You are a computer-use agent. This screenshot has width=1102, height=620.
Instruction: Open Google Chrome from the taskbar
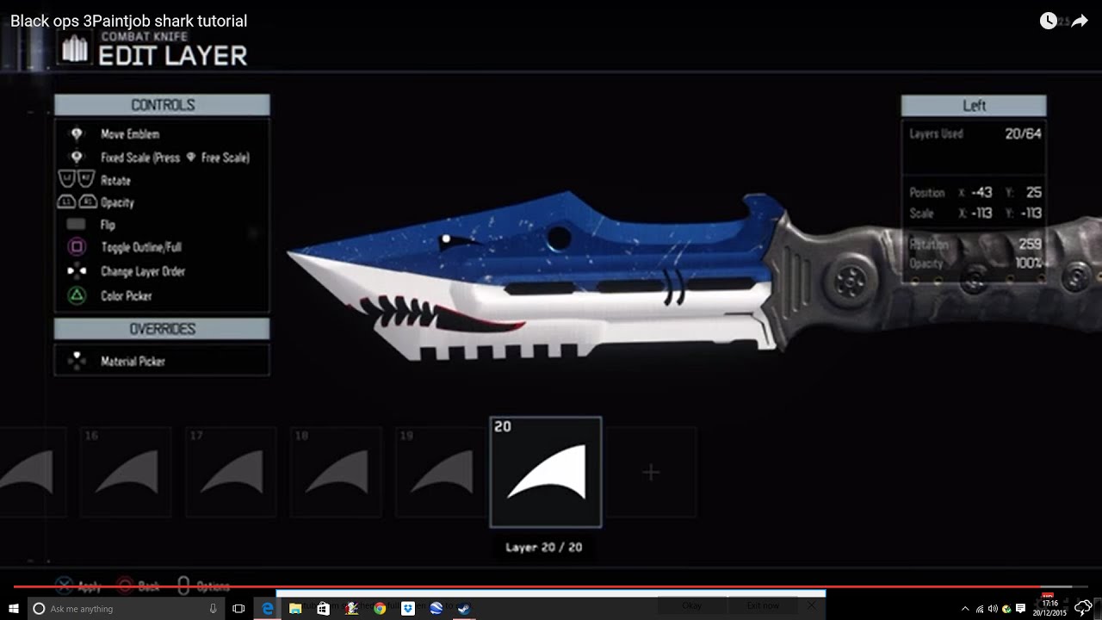click(380, 608)
